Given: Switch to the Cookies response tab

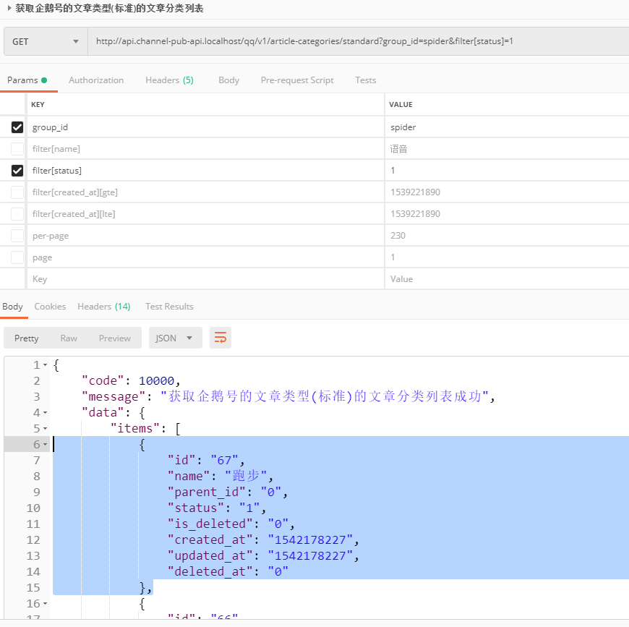Looking at the screenshot, I should coord(50,307).
